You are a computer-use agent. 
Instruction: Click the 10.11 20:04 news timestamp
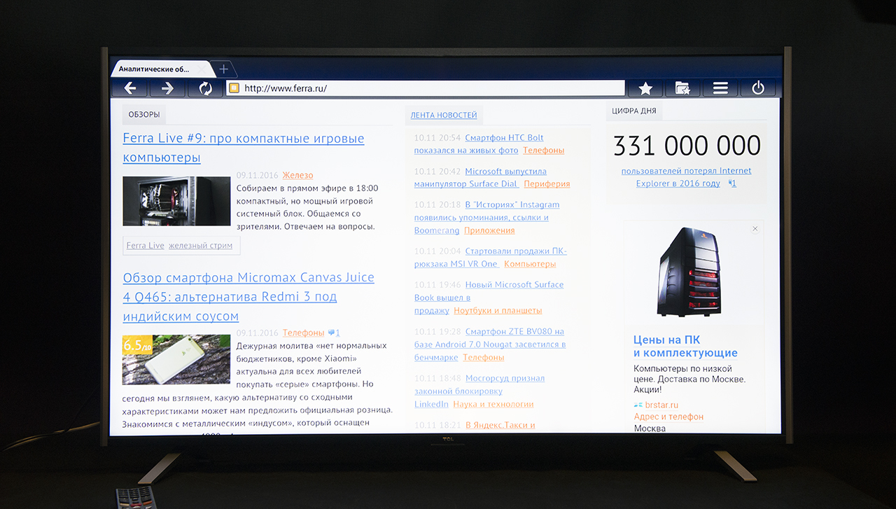437,251
